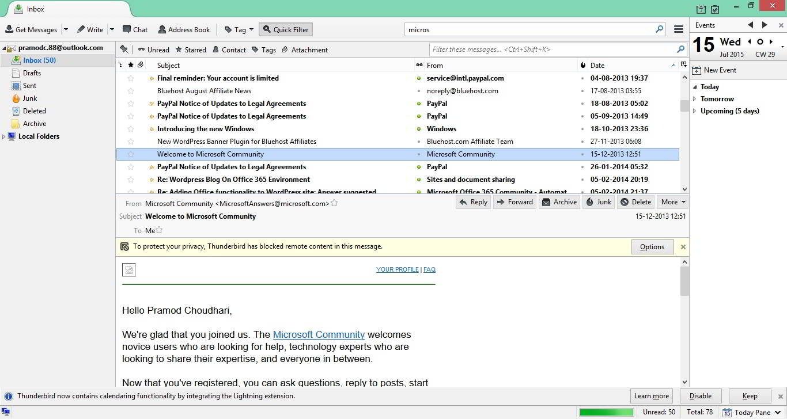Expand Upcoming (5 days) events group
Screen dimensions: 787x419
point(695,111)
